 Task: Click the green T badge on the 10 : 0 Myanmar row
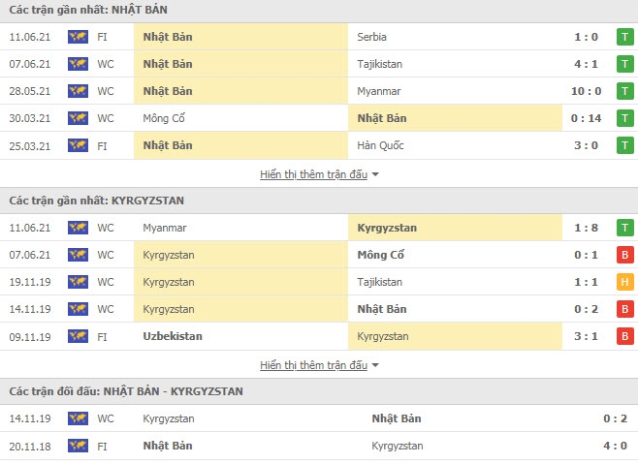click(625, 91)
